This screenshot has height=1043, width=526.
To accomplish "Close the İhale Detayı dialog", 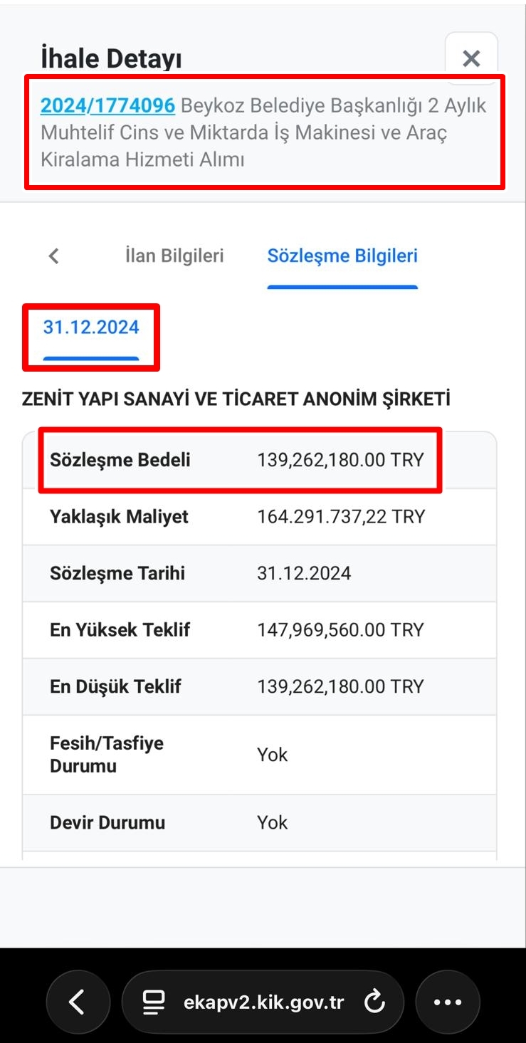I will (471, 58).
